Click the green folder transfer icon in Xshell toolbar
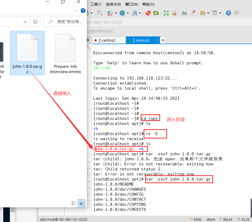Image resolution: width=252 pixels, height=222 pixels. click(x=156, y=13)
